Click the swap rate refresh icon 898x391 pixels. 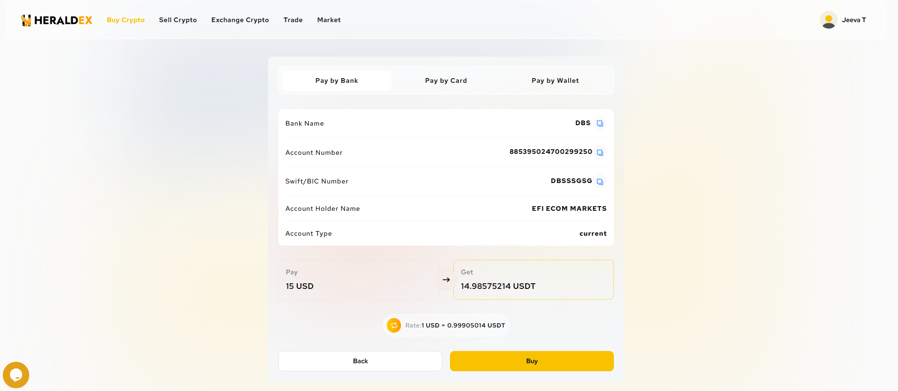pos(394,325)
